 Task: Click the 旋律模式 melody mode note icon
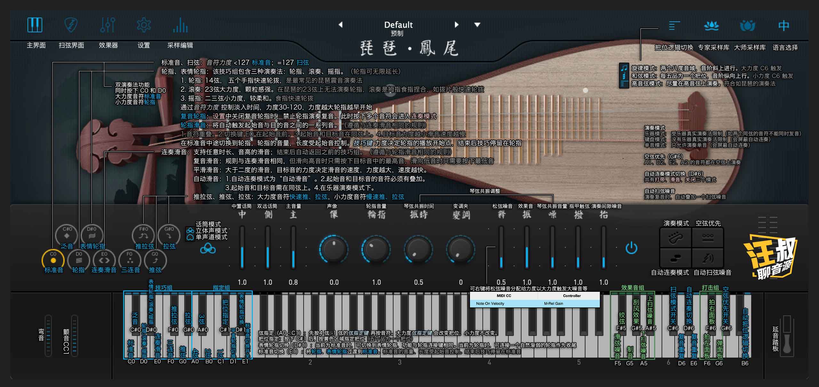coord(624,68)
